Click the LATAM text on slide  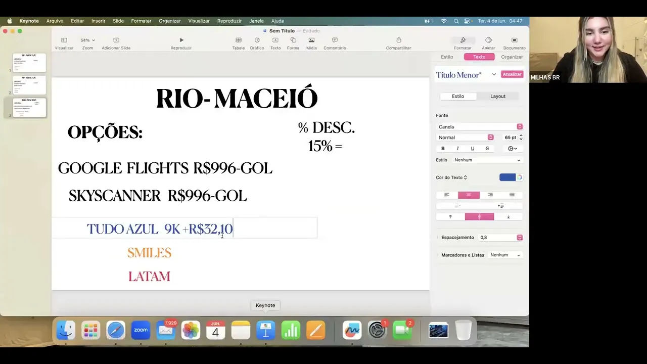tap(149, 277)
